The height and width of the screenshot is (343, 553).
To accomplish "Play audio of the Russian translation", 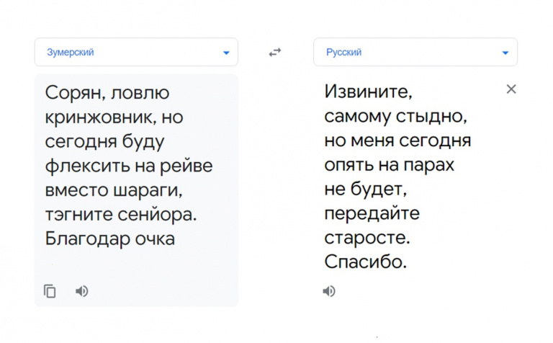I will (x=329, y=291).
